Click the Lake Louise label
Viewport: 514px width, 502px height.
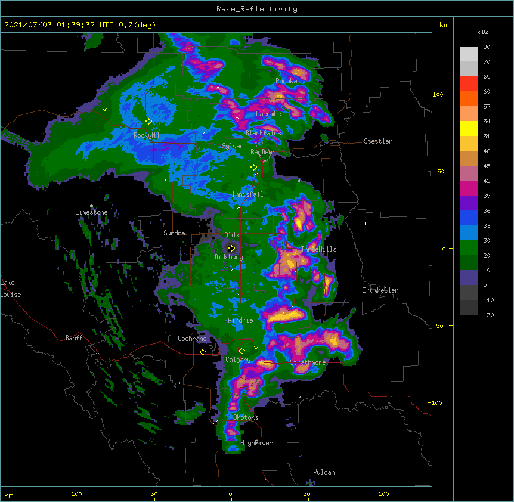click(11, 289)
